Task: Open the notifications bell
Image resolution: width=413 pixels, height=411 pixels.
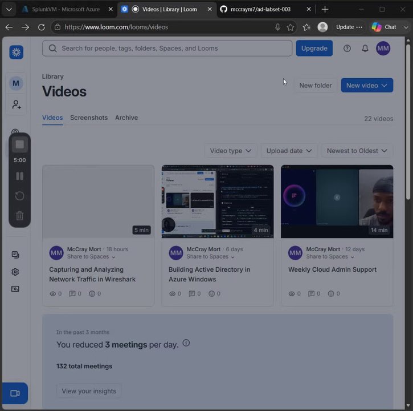Action: click(365, 49)
